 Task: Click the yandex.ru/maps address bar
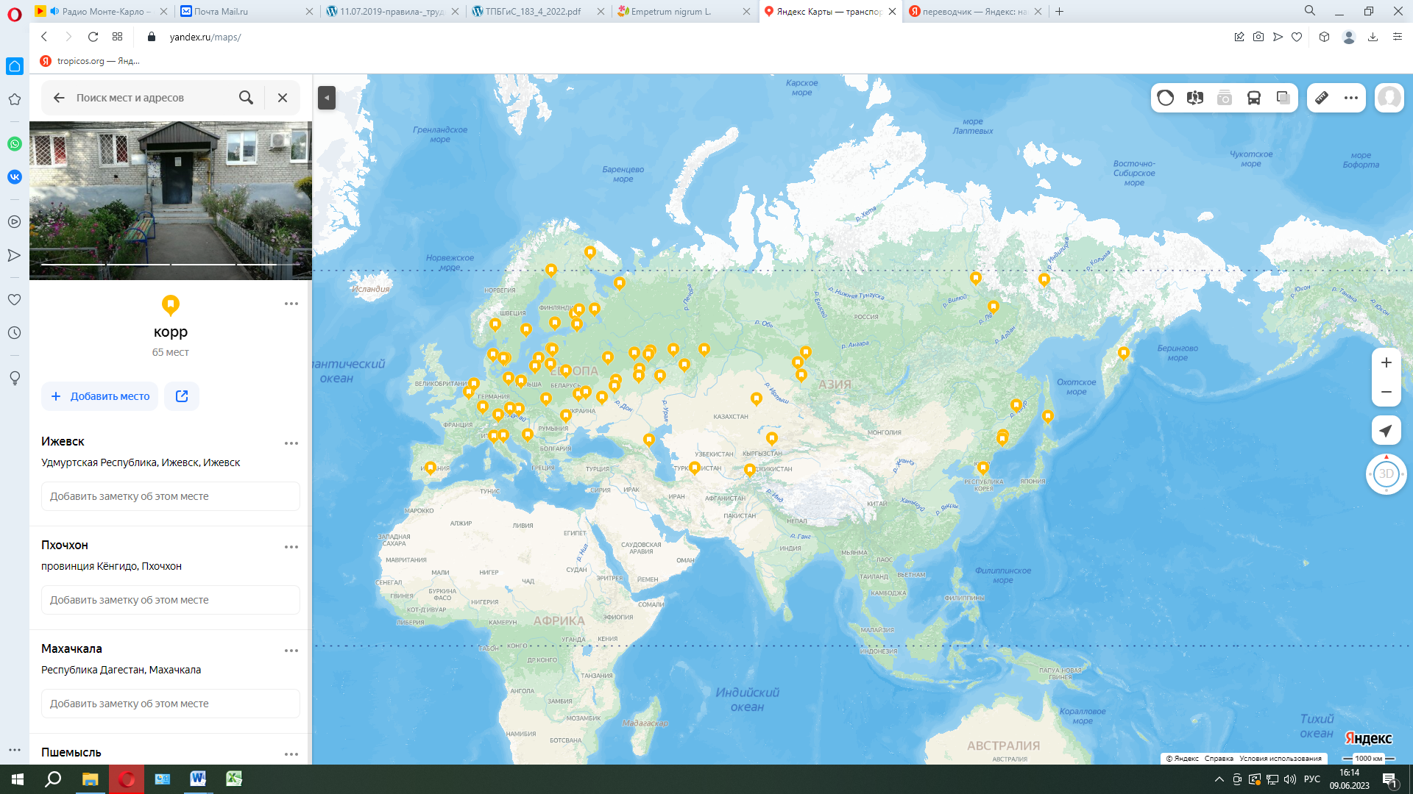[x=205, y=37]
